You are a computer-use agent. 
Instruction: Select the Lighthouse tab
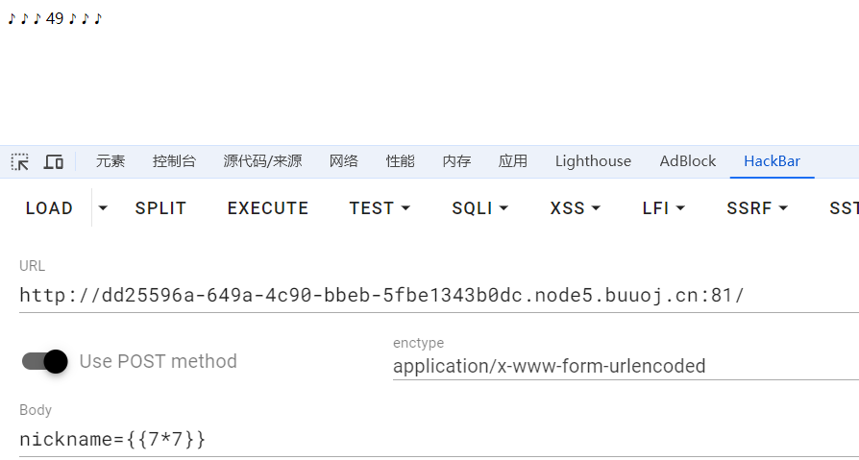pyautogui.click(x=593, y=161)
